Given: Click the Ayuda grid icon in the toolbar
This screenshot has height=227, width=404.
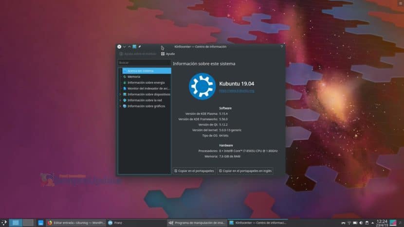Looking at the screenshot, I should coord(163,54).
